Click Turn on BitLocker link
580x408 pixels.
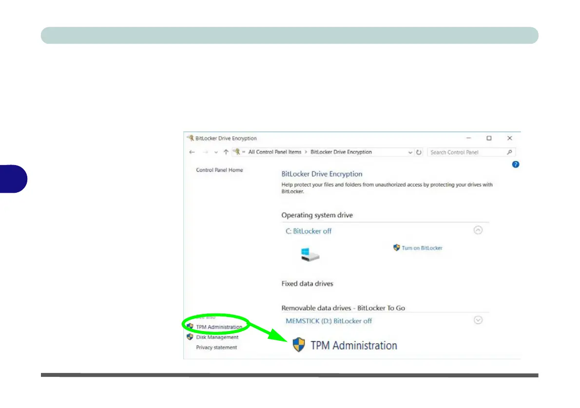point(422,248)
